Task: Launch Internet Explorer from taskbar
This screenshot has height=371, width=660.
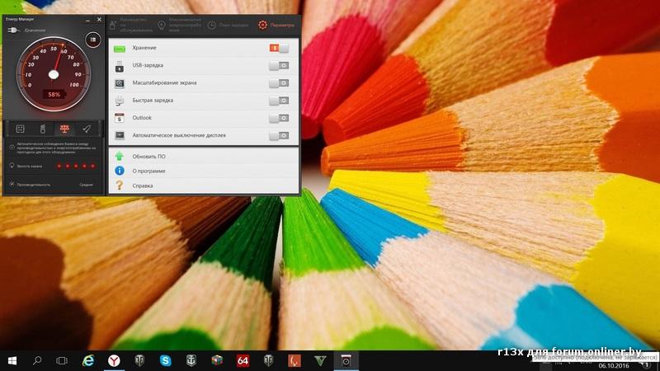Action: click(88, 360)
